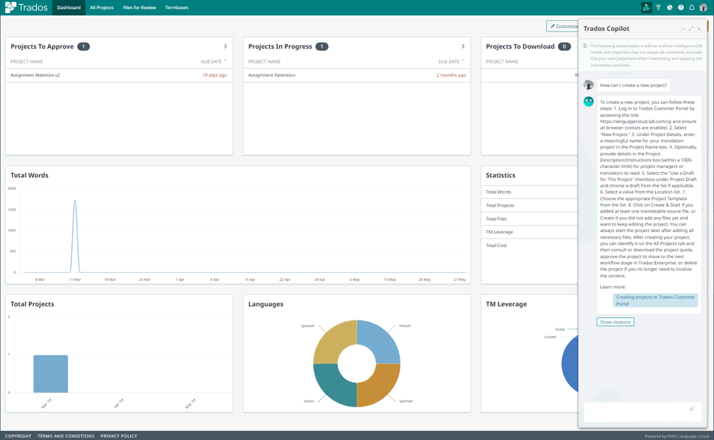Open the notifications bell
The height and width of the screenshot is (440, 714).
pos(691,8)
